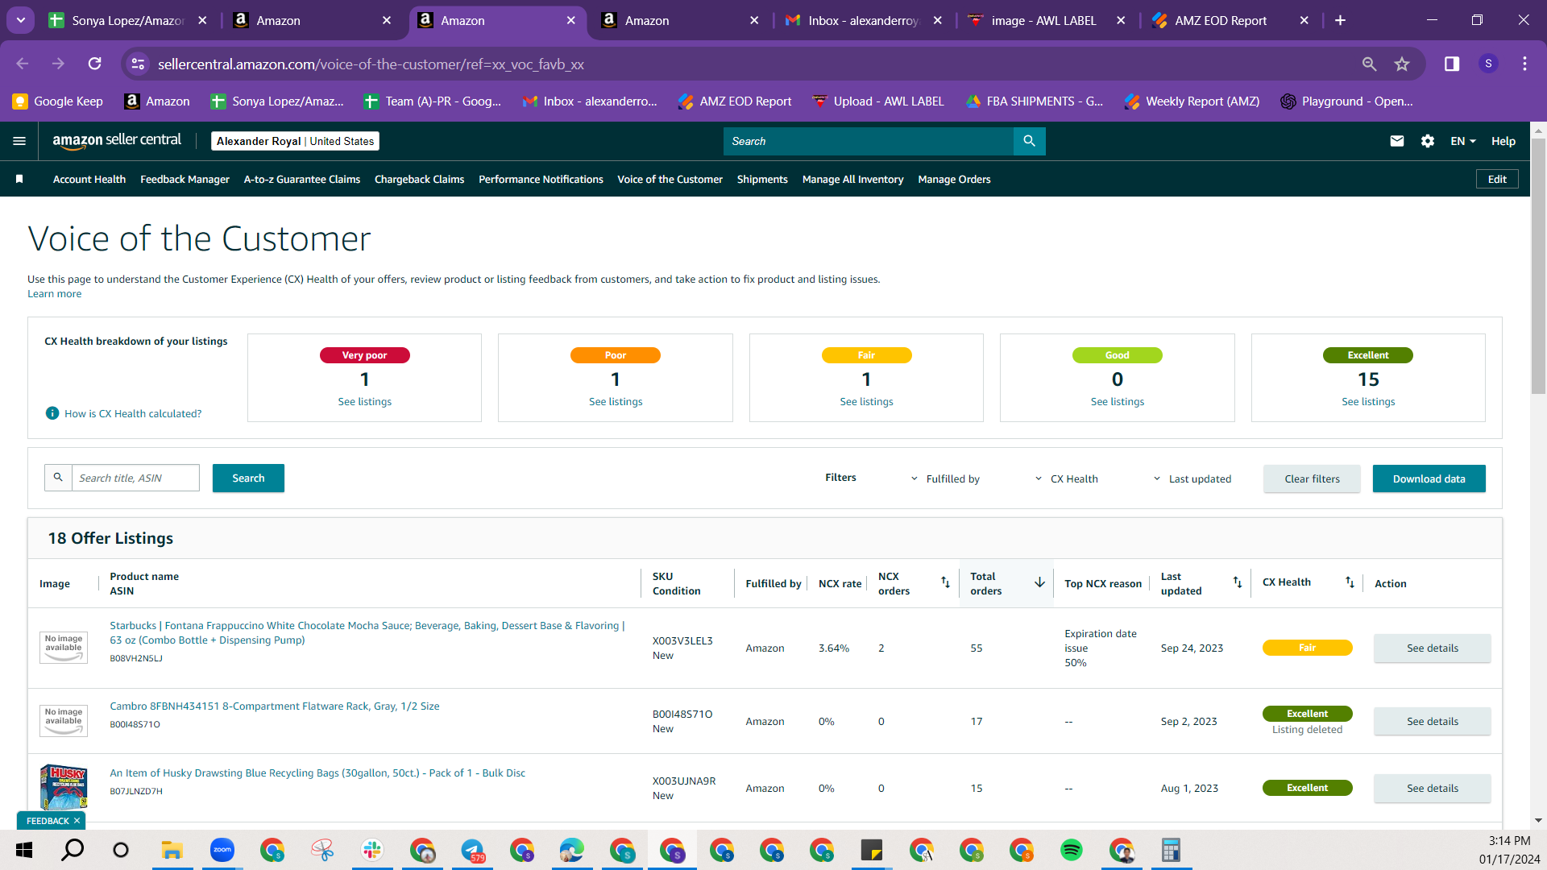Click the Husky Recycling Bags product thumbnail

tap(64, 786)
